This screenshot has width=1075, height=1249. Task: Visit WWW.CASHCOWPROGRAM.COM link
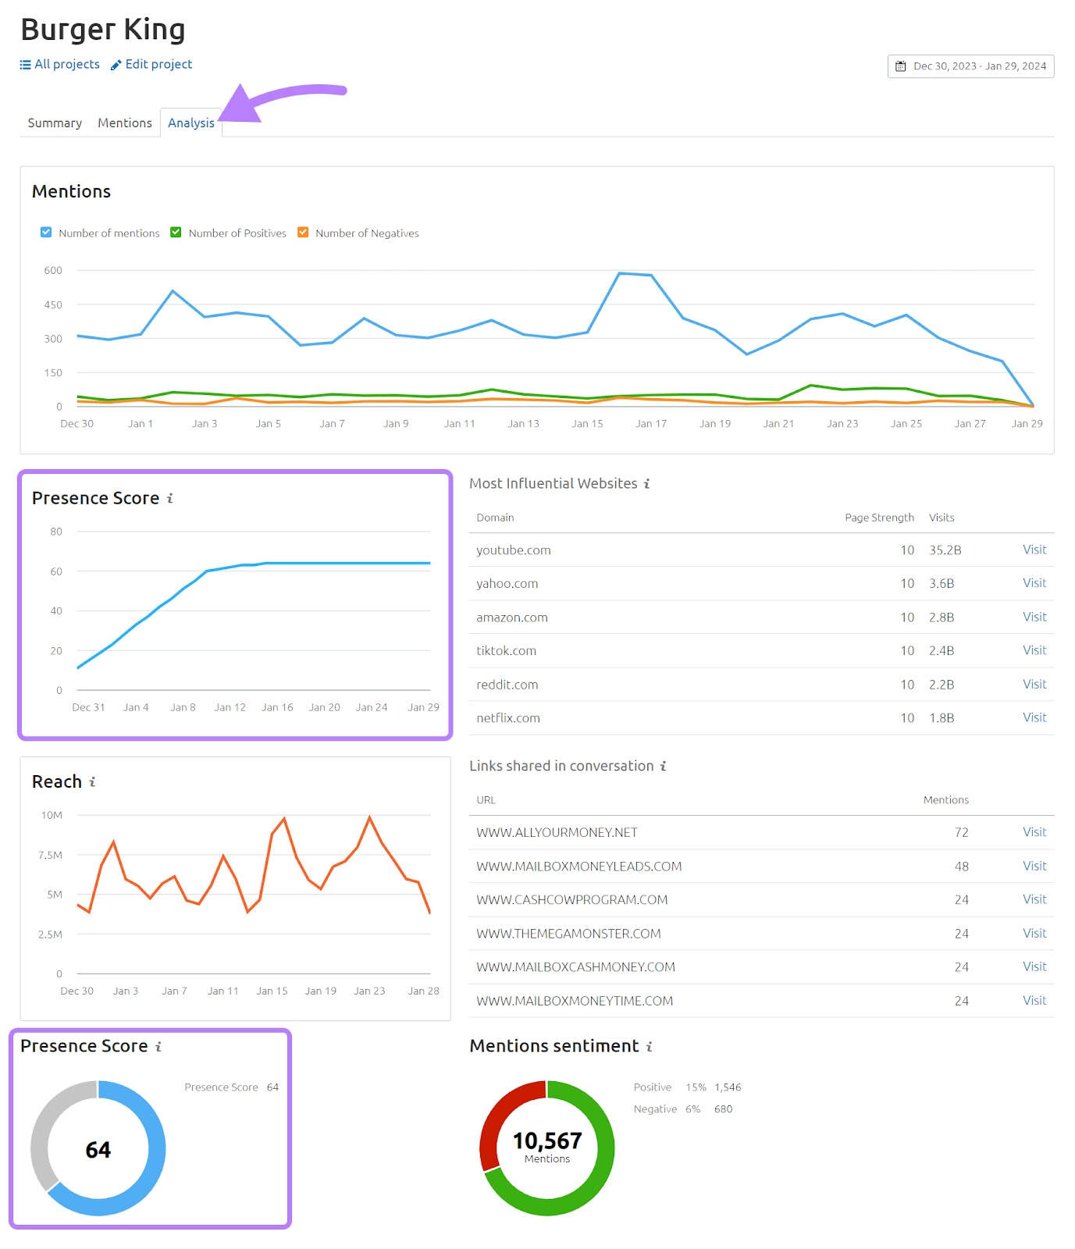point(1034,899)
